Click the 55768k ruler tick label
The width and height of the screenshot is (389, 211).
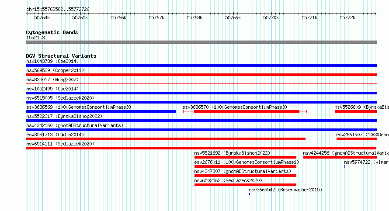click(x=194, y=17)
